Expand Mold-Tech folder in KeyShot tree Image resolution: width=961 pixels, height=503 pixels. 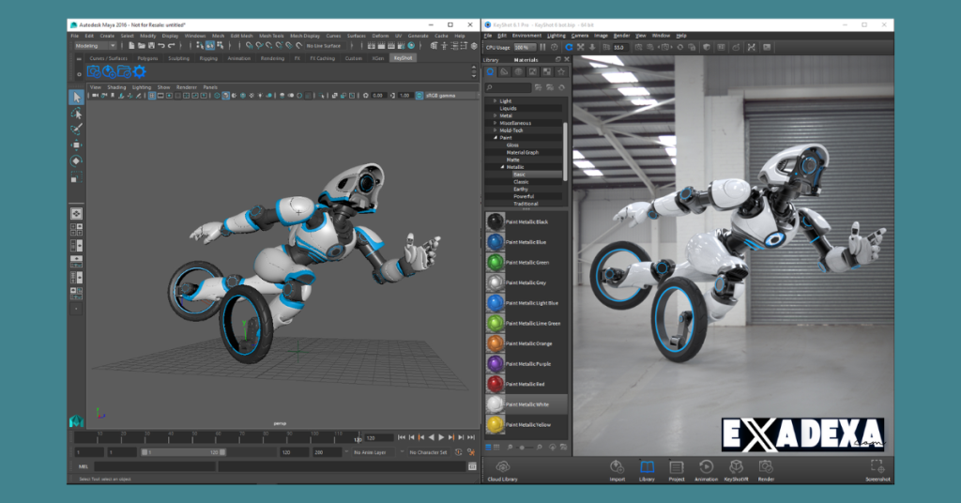[x=496, y=130]
